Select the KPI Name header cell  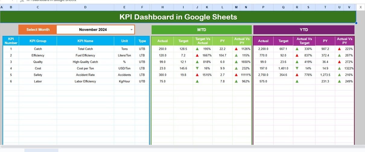85,41
